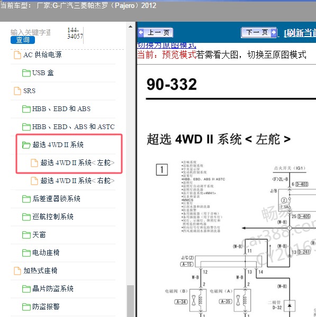Click folder icon beside HBB、EBD、ABS 和 ASTC
The image size is (316, 317).
pos(26,127)
